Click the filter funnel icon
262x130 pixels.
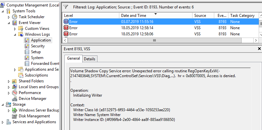(66, 7)
